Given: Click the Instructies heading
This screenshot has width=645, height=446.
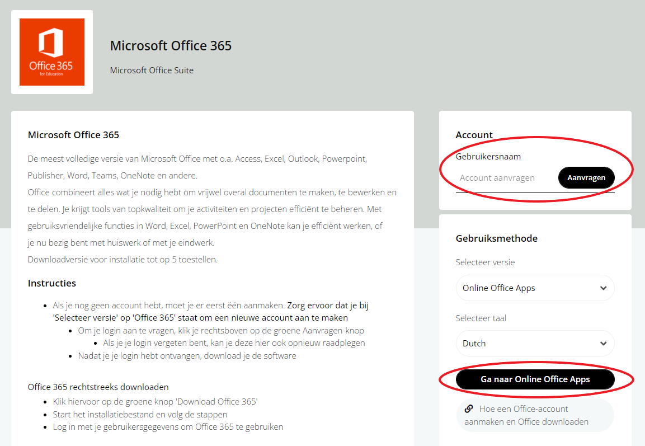Looking at the screenshot, I should [52, 283].
